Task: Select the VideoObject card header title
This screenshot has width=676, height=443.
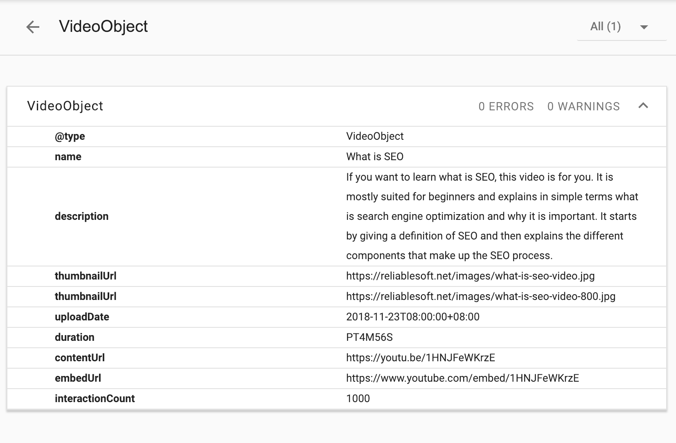Action: click(65, 106)
